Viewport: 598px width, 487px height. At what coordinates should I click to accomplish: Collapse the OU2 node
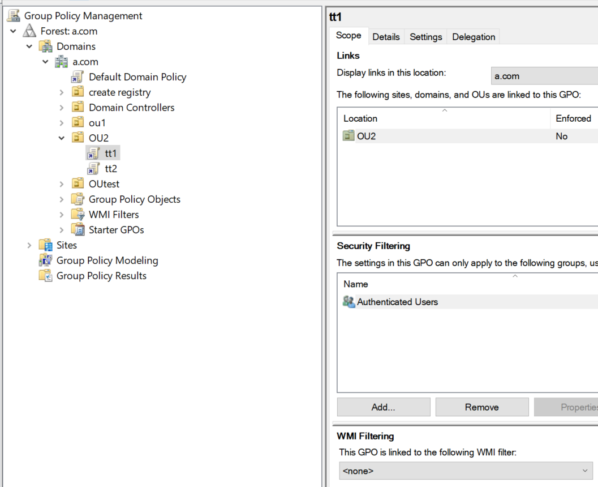(x=61, y=138)
